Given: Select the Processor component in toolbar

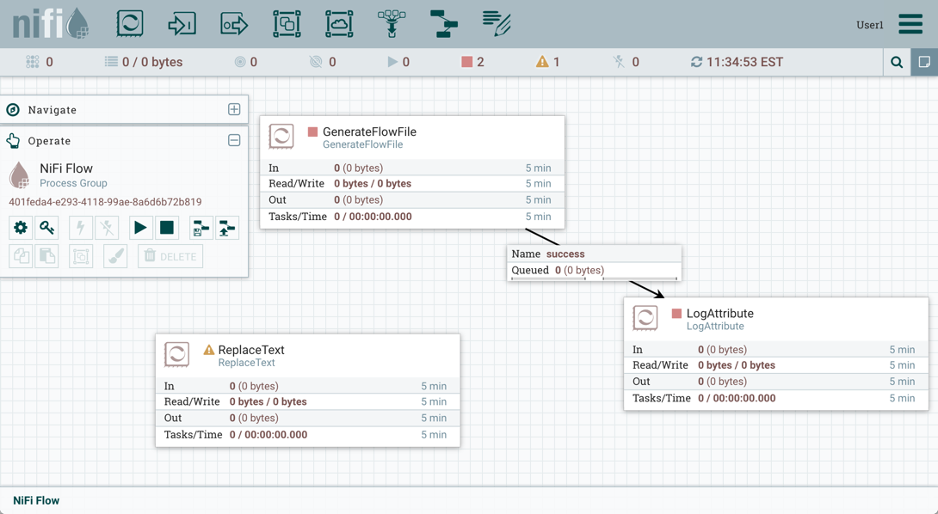Looking at the screenshot, I should [x=130, y=23].
